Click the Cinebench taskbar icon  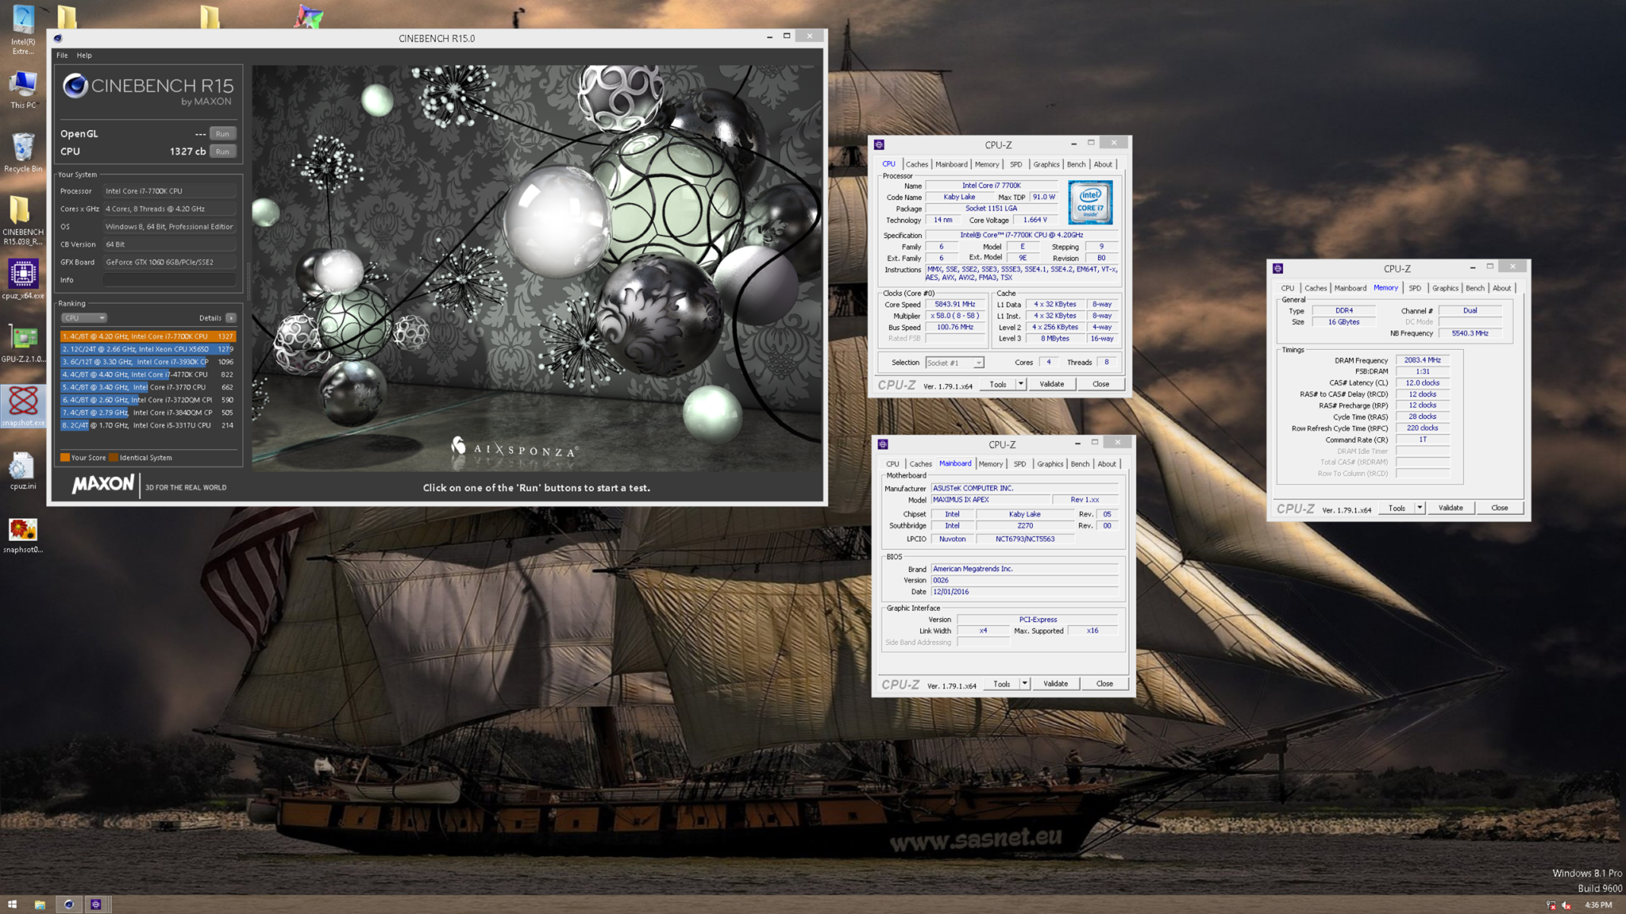coord(69,904)
